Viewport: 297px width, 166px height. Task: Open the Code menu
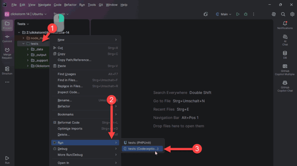(x=57, y=5)
